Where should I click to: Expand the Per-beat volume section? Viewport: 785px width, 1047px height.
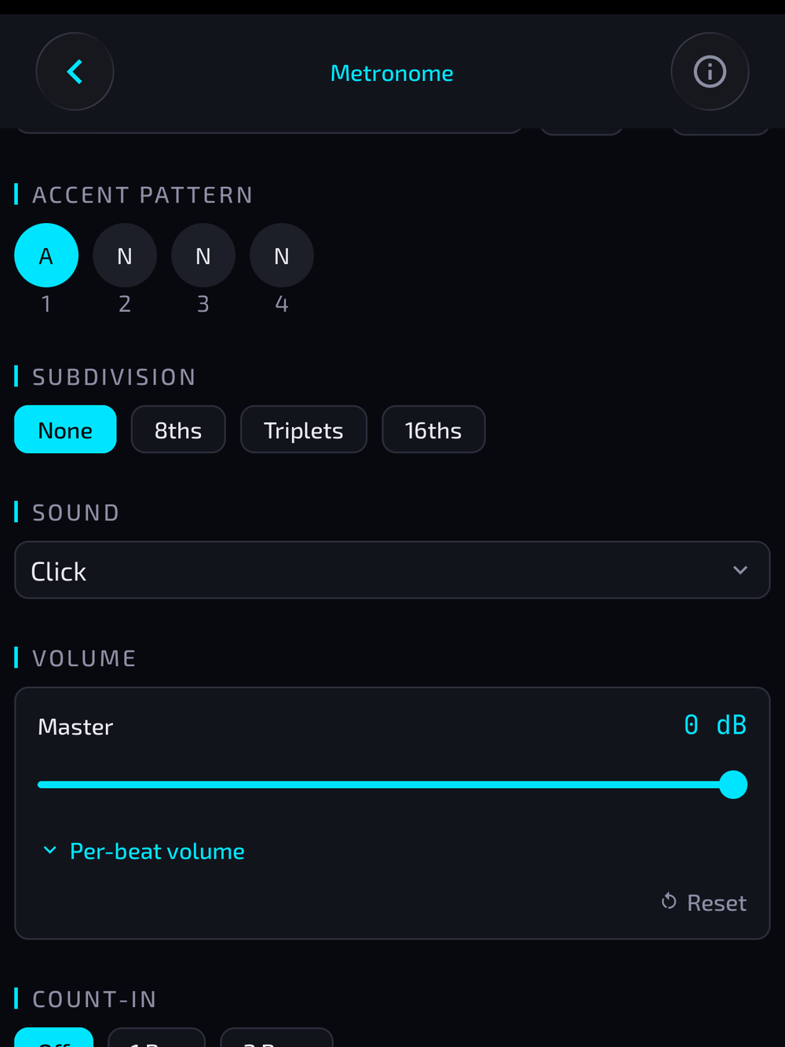157,851
